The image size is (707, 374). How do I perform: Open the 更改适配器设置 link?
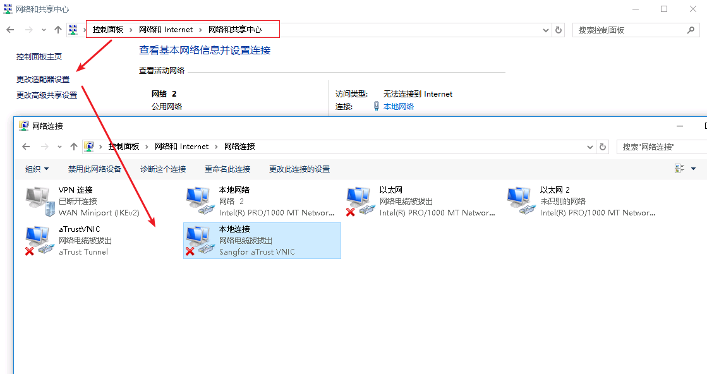[x=43, y=80]
